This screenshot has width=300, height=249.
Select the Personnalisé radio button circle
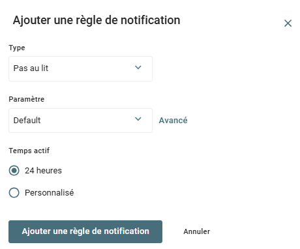click(x=14, y=193)
